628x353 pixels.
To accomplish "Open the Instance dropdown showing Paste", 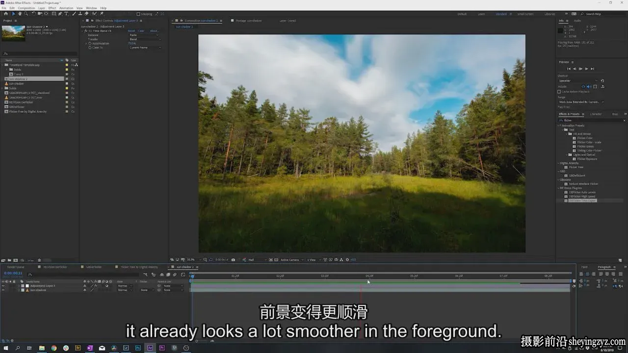I will pyautogui.click(x=145, y=35).
